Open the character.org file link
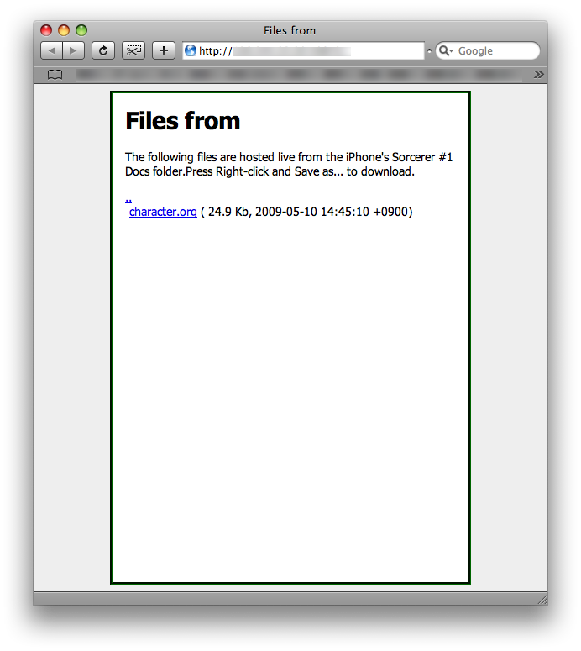The image size is (581, 651). point(163,212)
